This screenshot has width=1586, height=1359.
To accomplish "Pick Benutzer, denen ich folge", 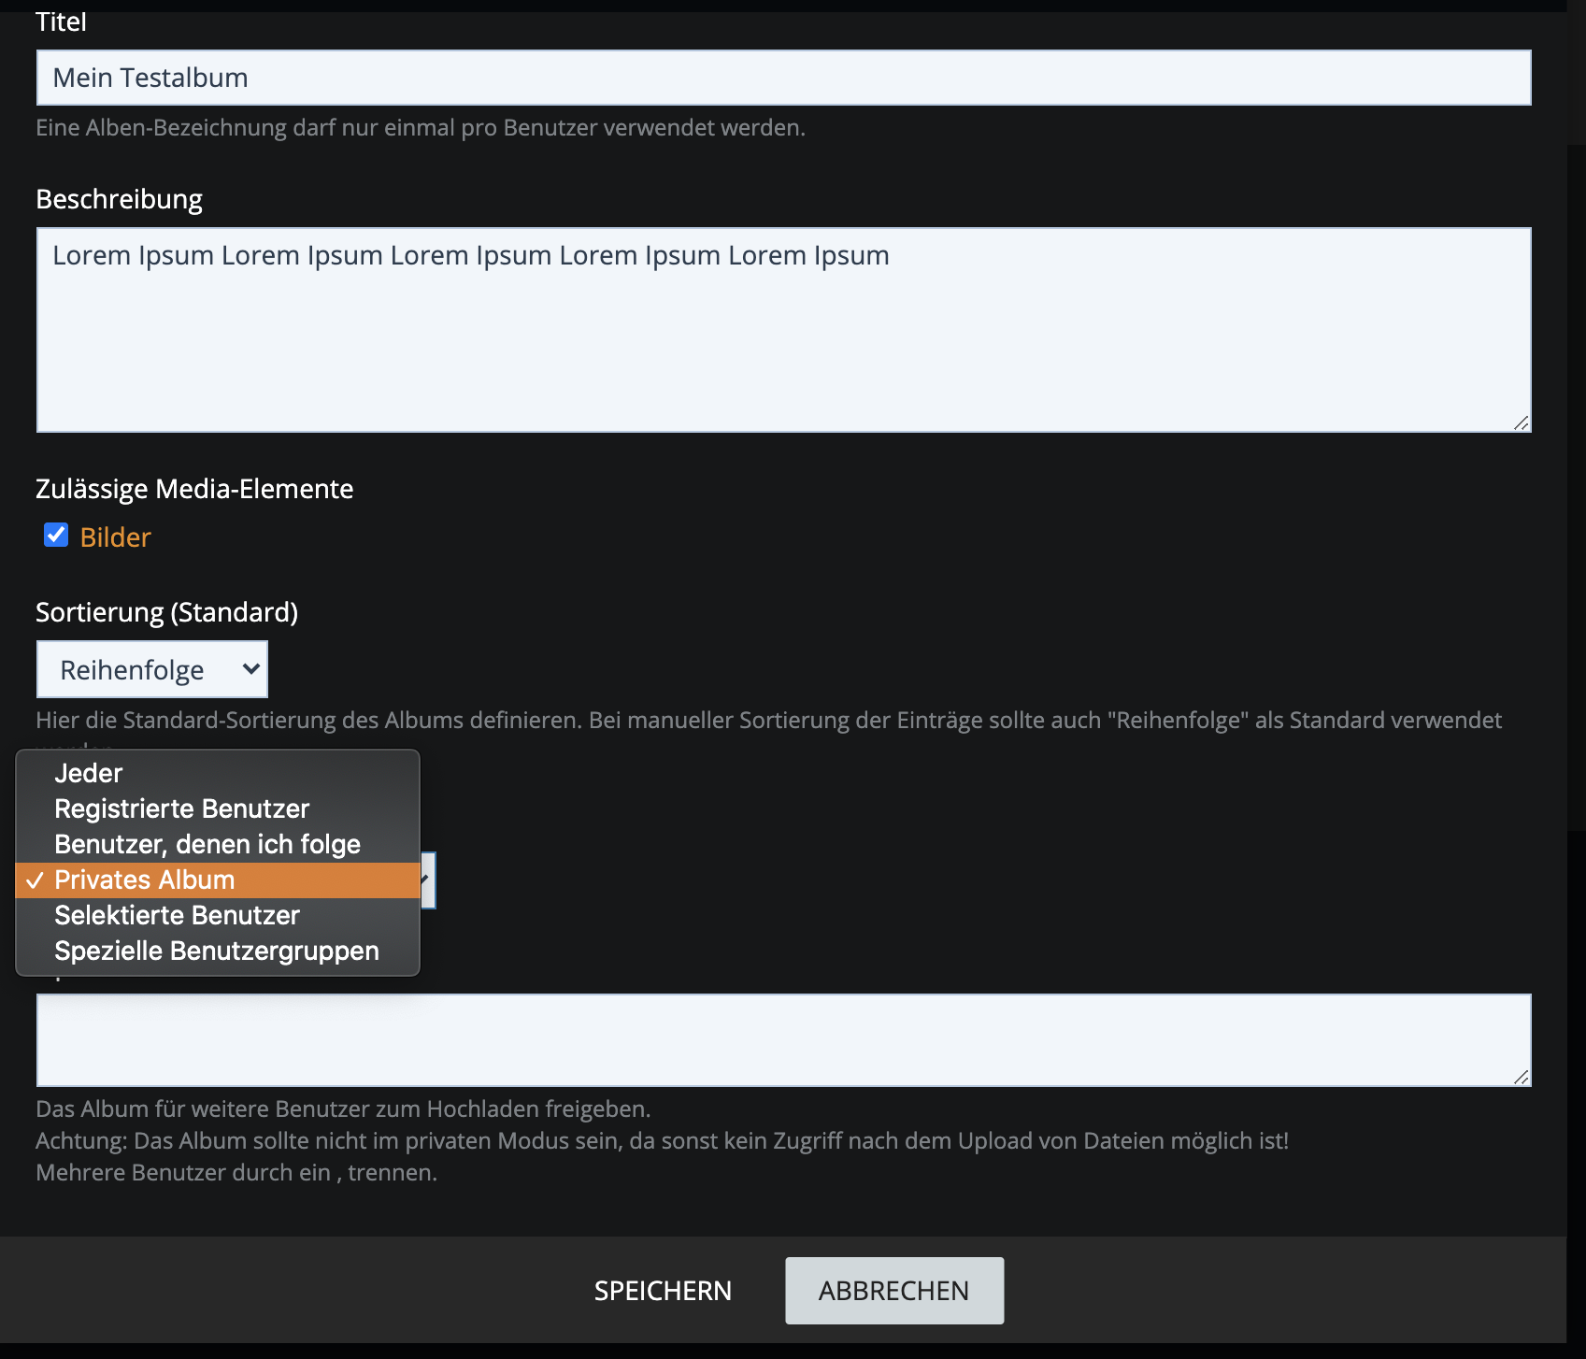I will tap(207, 844).
